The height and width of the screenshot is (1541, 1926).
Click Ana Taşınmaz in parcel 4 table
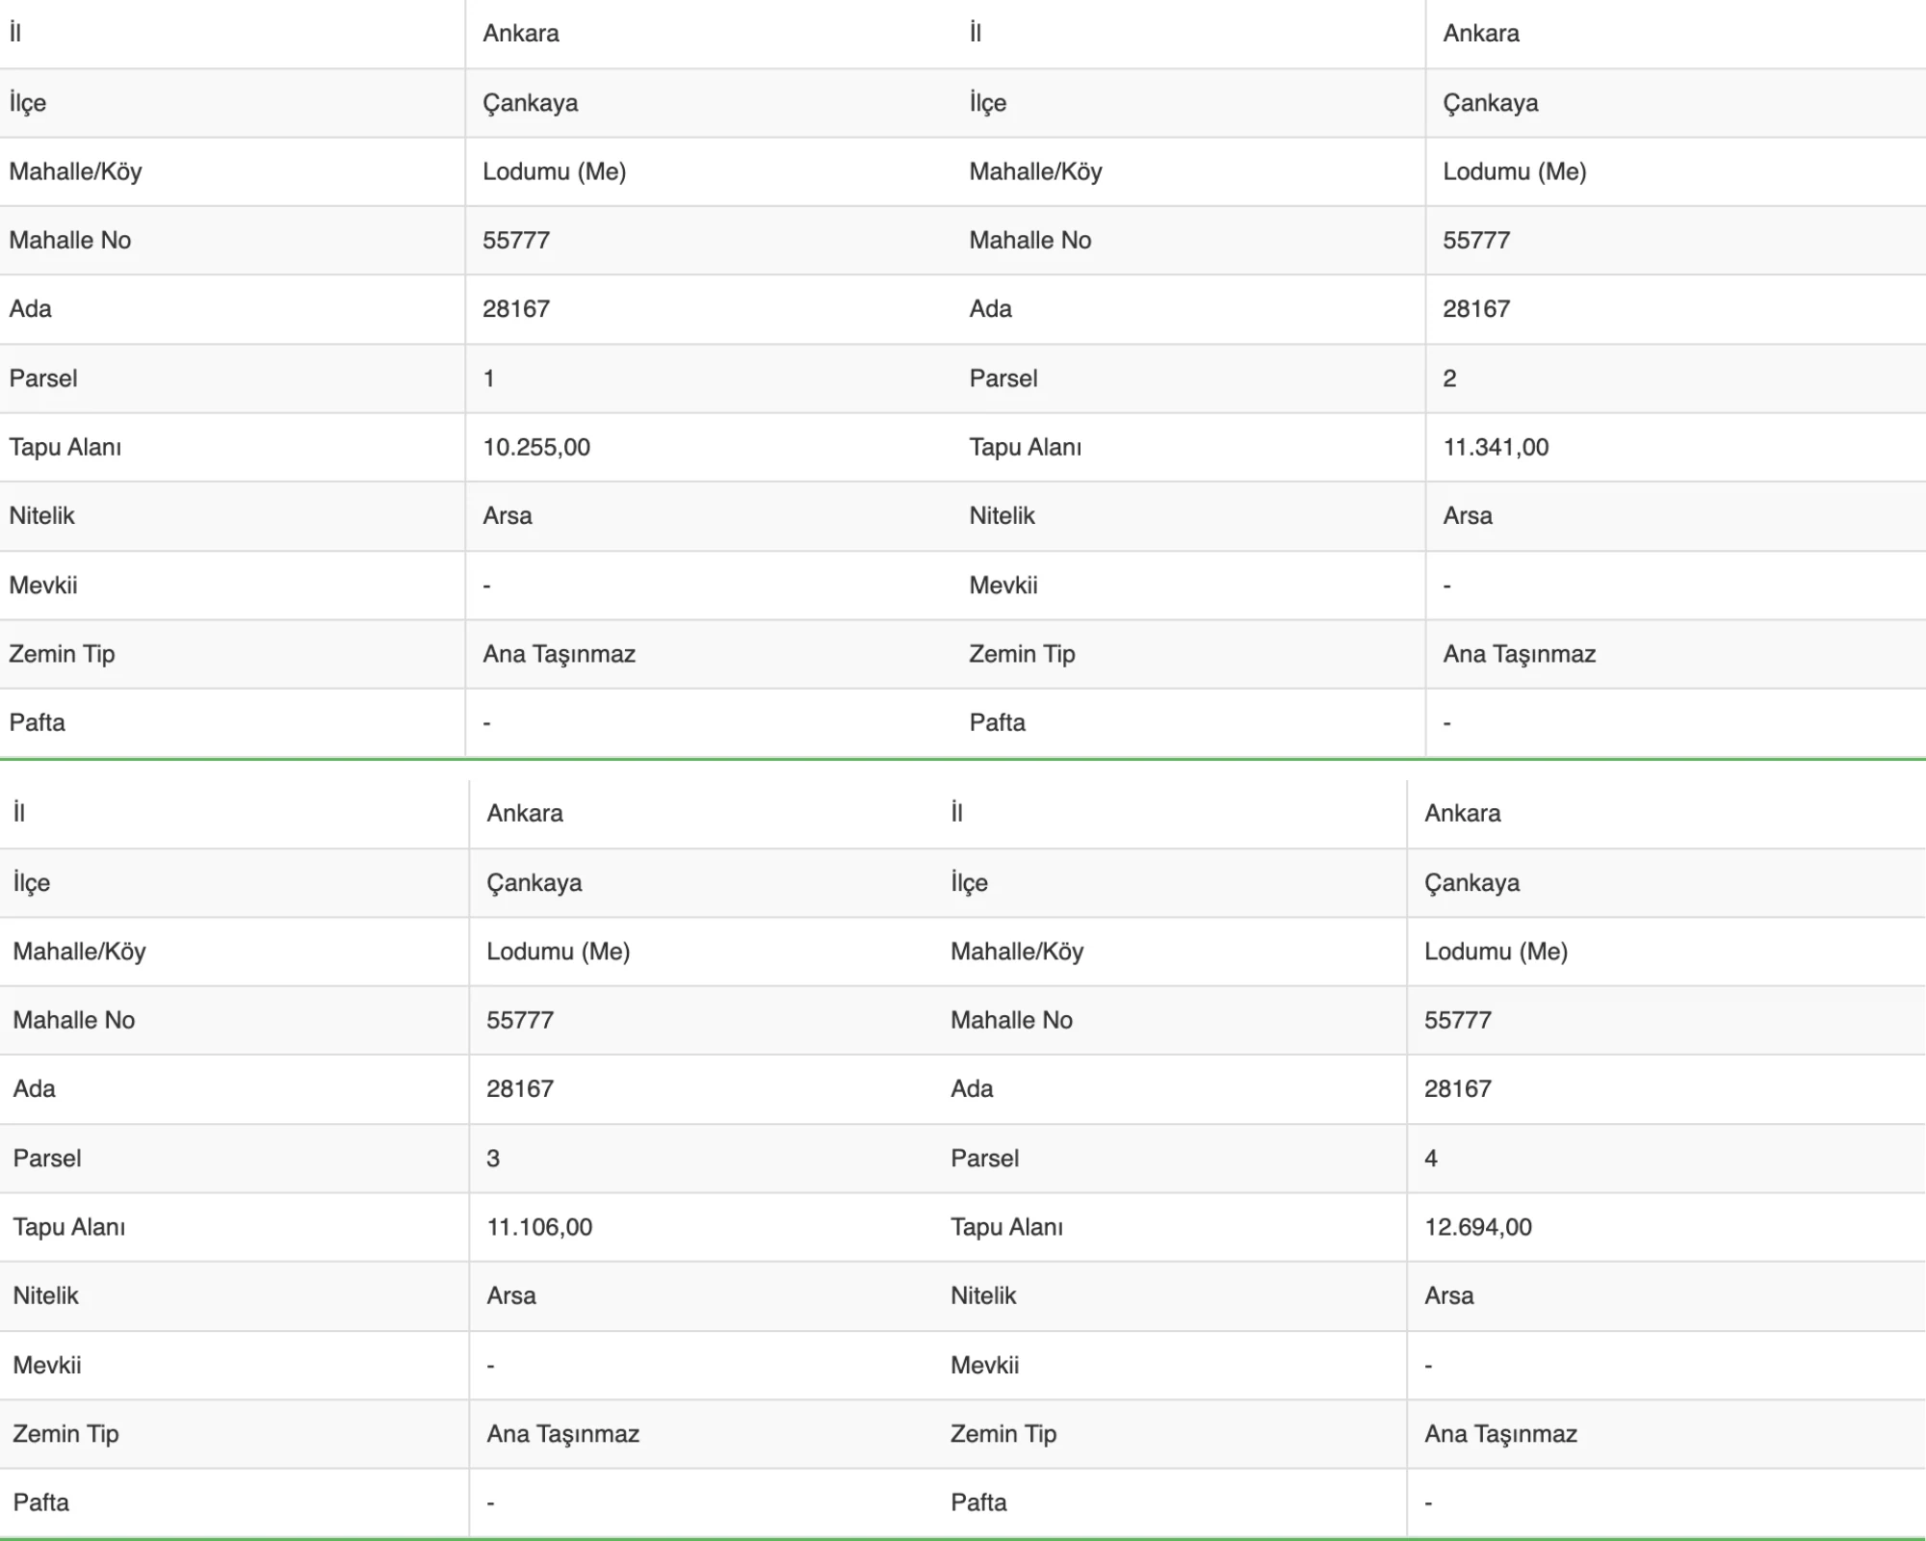(1500, 1434)
